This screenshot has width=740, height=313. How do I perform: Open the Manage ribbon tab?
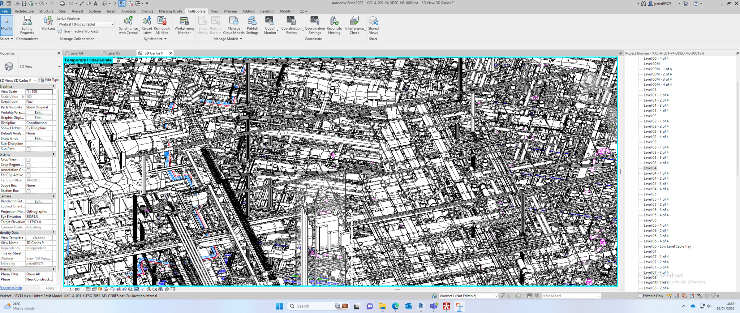click(230, 11)
